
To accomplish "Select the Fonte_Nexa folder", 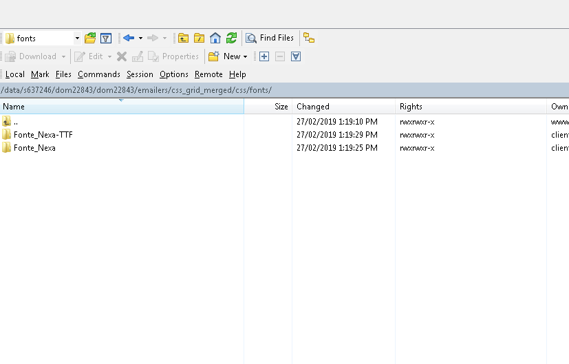I will tap(29, 148).
